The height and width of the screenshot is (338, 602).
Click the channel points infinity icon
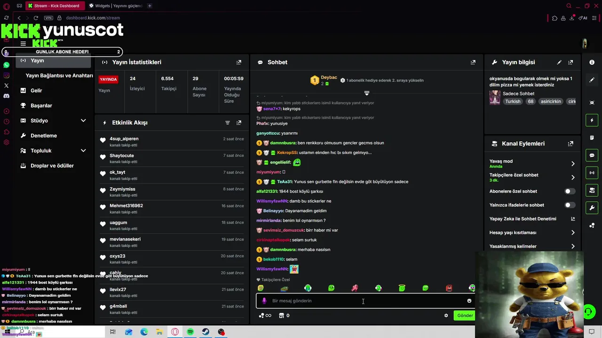pos(265,315)
